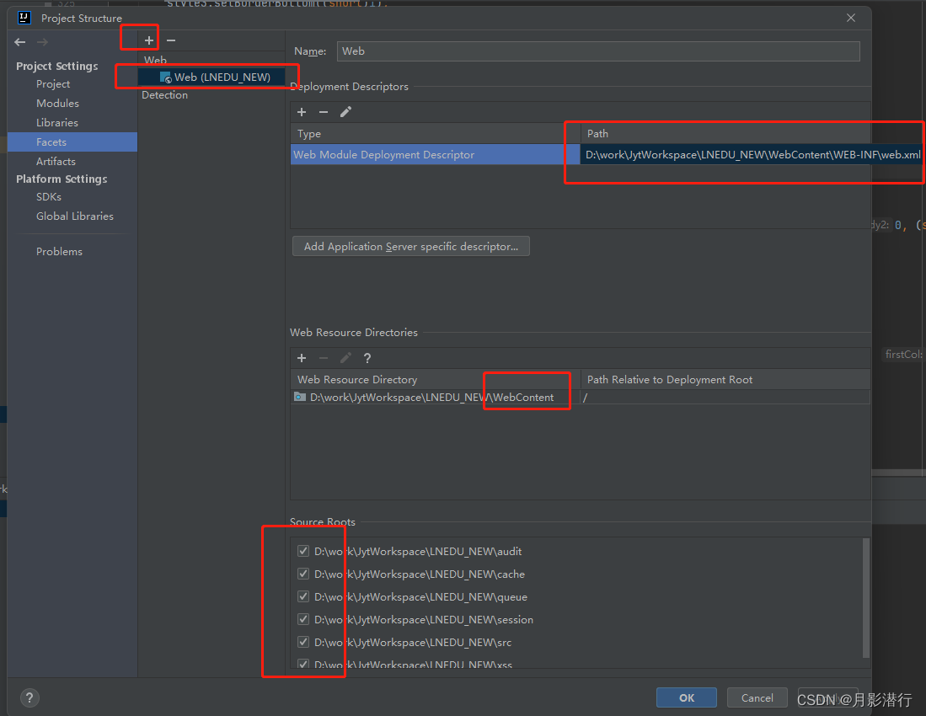Add a web resource directory
This screenshot has width=926, height=716.
click(x=302, y=358)
